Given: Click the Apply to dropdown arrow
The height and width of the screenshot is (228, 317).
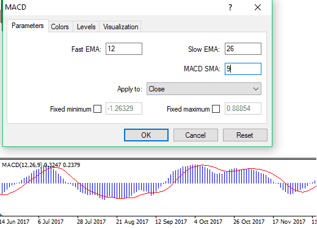Looking at the screenshot, I should [256, 89].
